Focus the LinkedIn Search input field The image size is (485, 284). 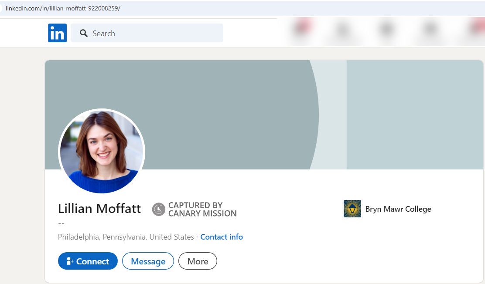(x=153, y=34)
